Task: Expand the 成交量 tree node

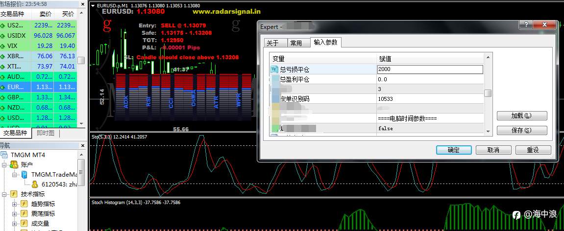Action: (x=15, y=224)
